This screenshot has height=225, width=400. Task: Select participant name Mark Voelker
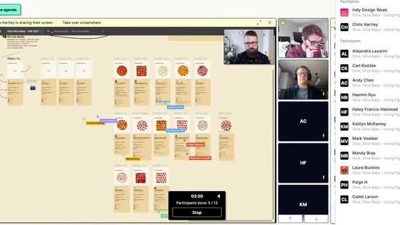365,138
